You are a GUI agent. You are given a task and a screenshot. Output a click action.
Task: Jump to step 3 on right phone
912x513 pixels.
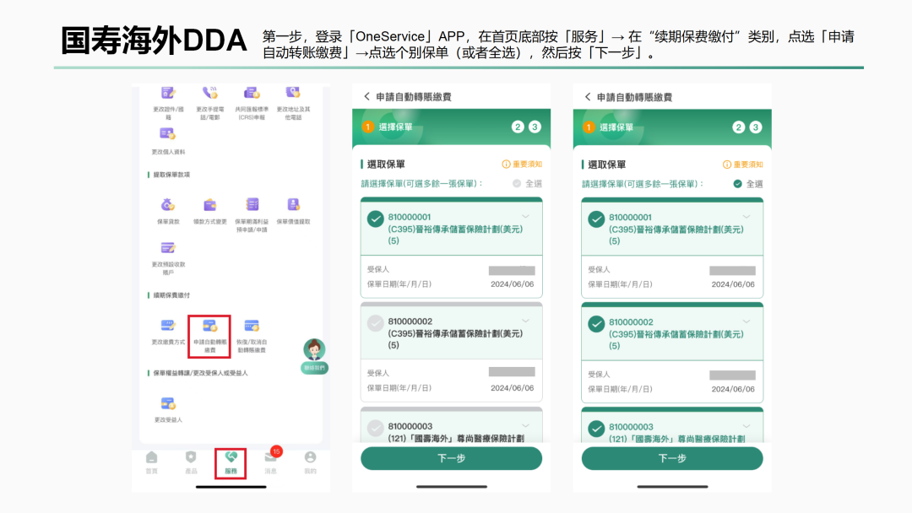(756, 127)
